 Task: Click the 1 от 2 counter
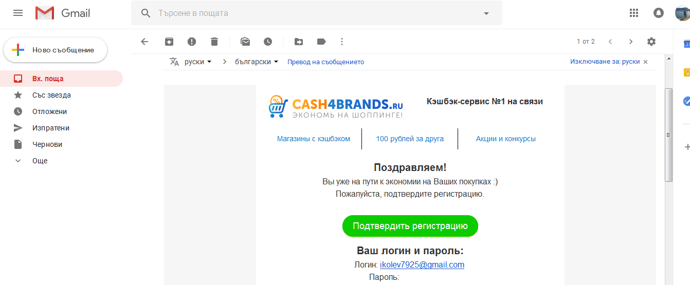[586, 42]
